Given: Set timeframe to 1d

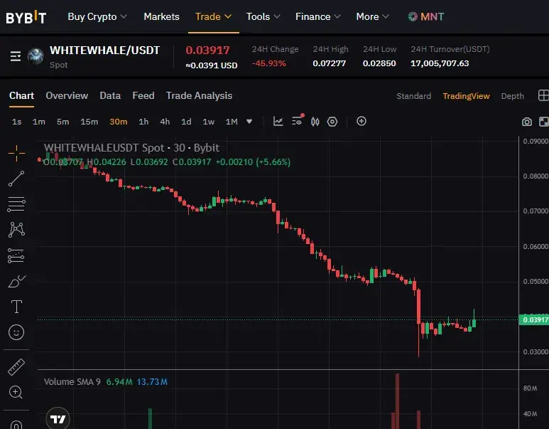Looking at the screenshot, I should (186, 122).
